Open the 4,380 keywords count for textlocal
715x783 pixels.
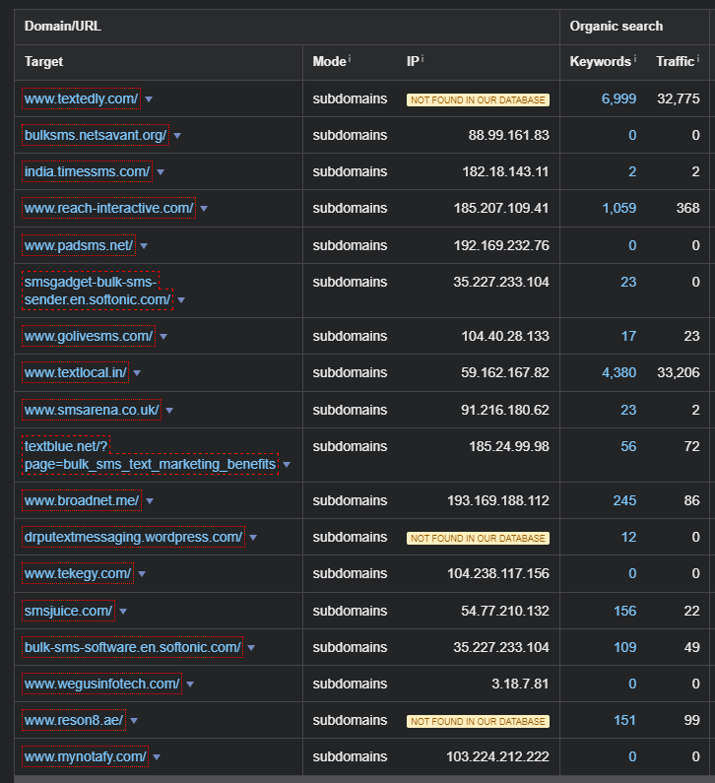click(619, 372)
